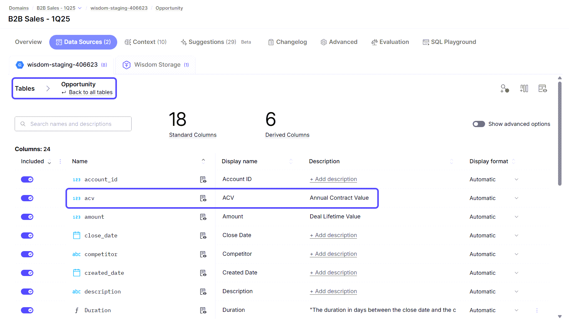This screenshot has height=319, width=569.
Task: Open three-dot menu next to Included header
Action: [60, 161]
